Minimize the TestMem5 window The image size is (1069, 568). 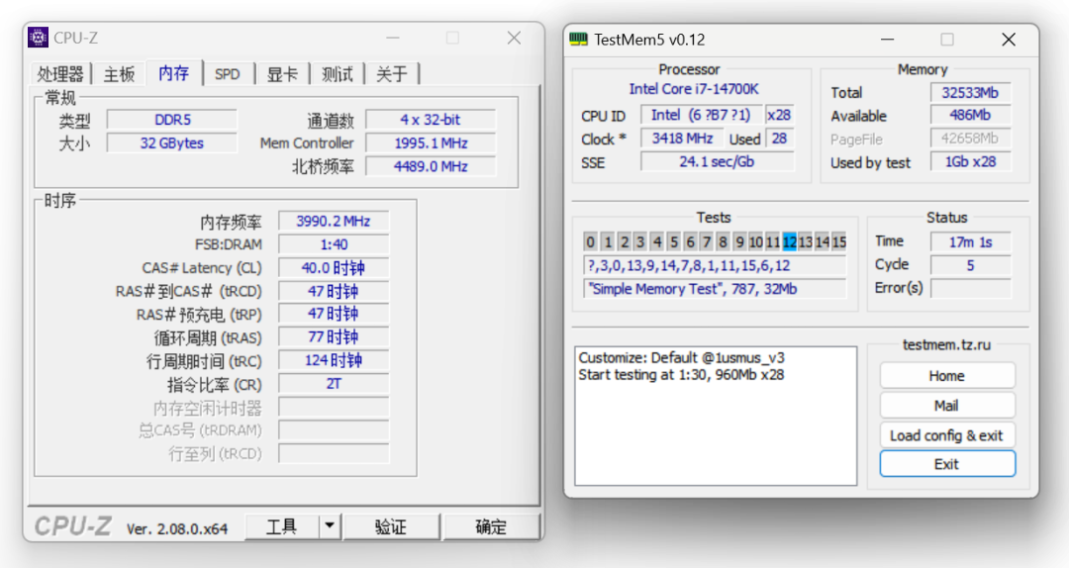click(887, 40)
